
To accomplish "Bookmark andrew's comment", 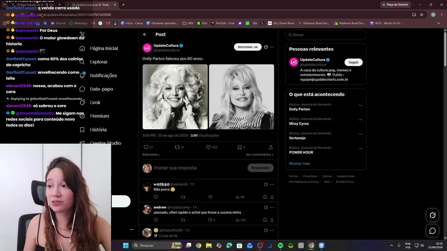I will 265,220.
